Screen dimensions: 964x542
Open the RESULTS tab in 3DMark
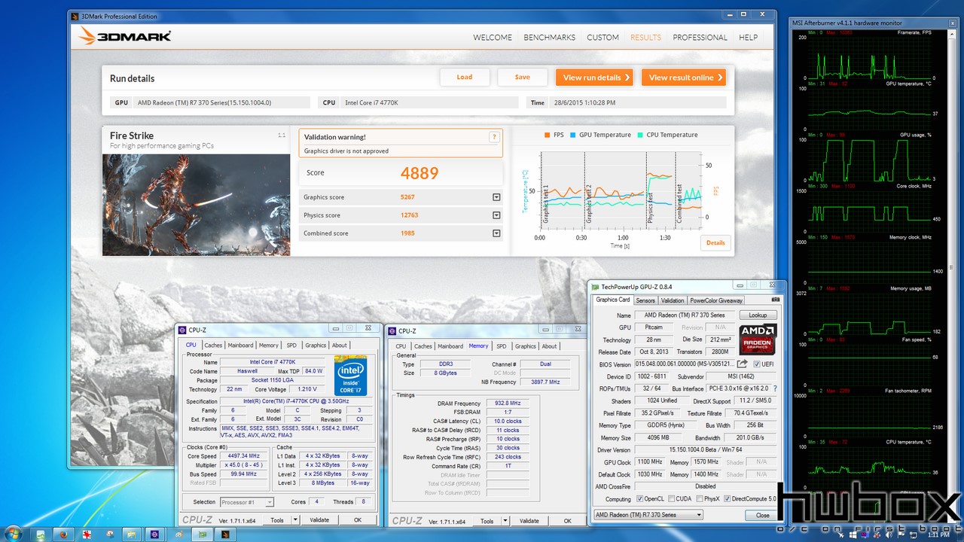(x=645, y=38)
